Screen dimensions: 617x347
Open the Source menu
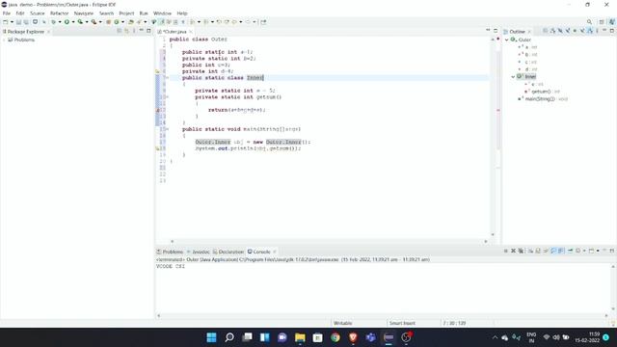[x=38, y=13]
